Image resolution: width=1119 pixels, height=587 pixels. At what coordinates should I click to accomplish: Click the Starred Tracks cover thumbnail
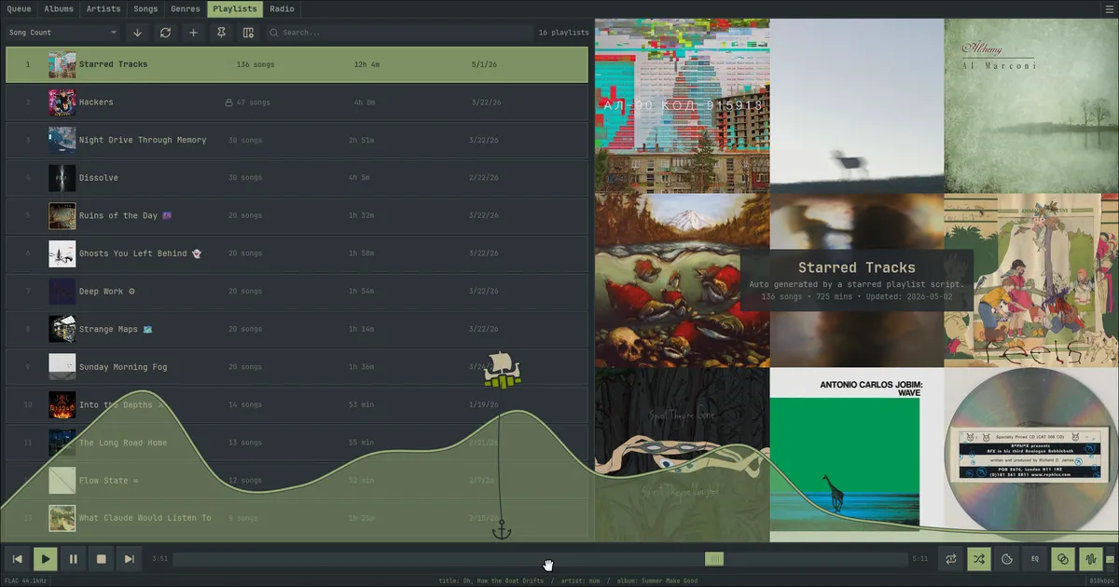[x=62, y=64]
